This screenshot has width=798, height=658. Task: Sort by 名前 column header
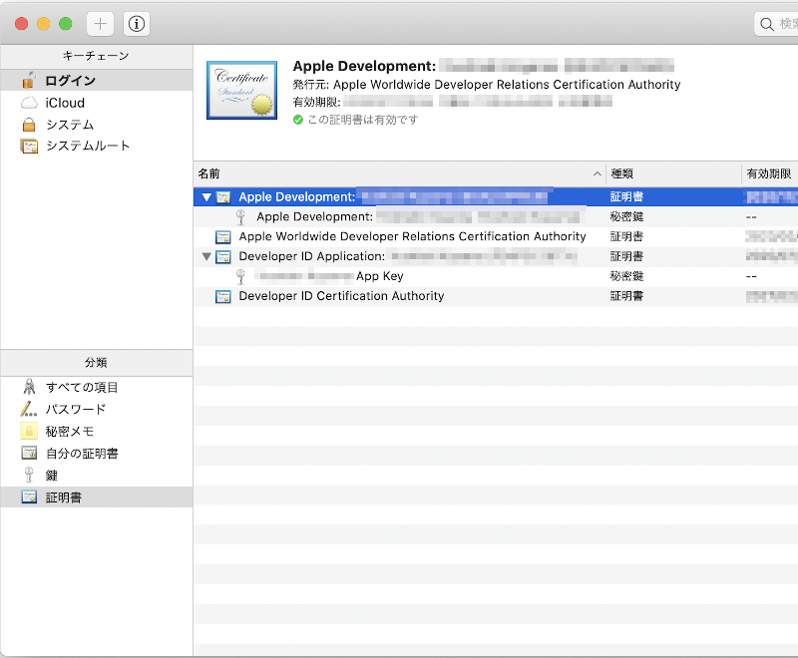click(400, 173)
